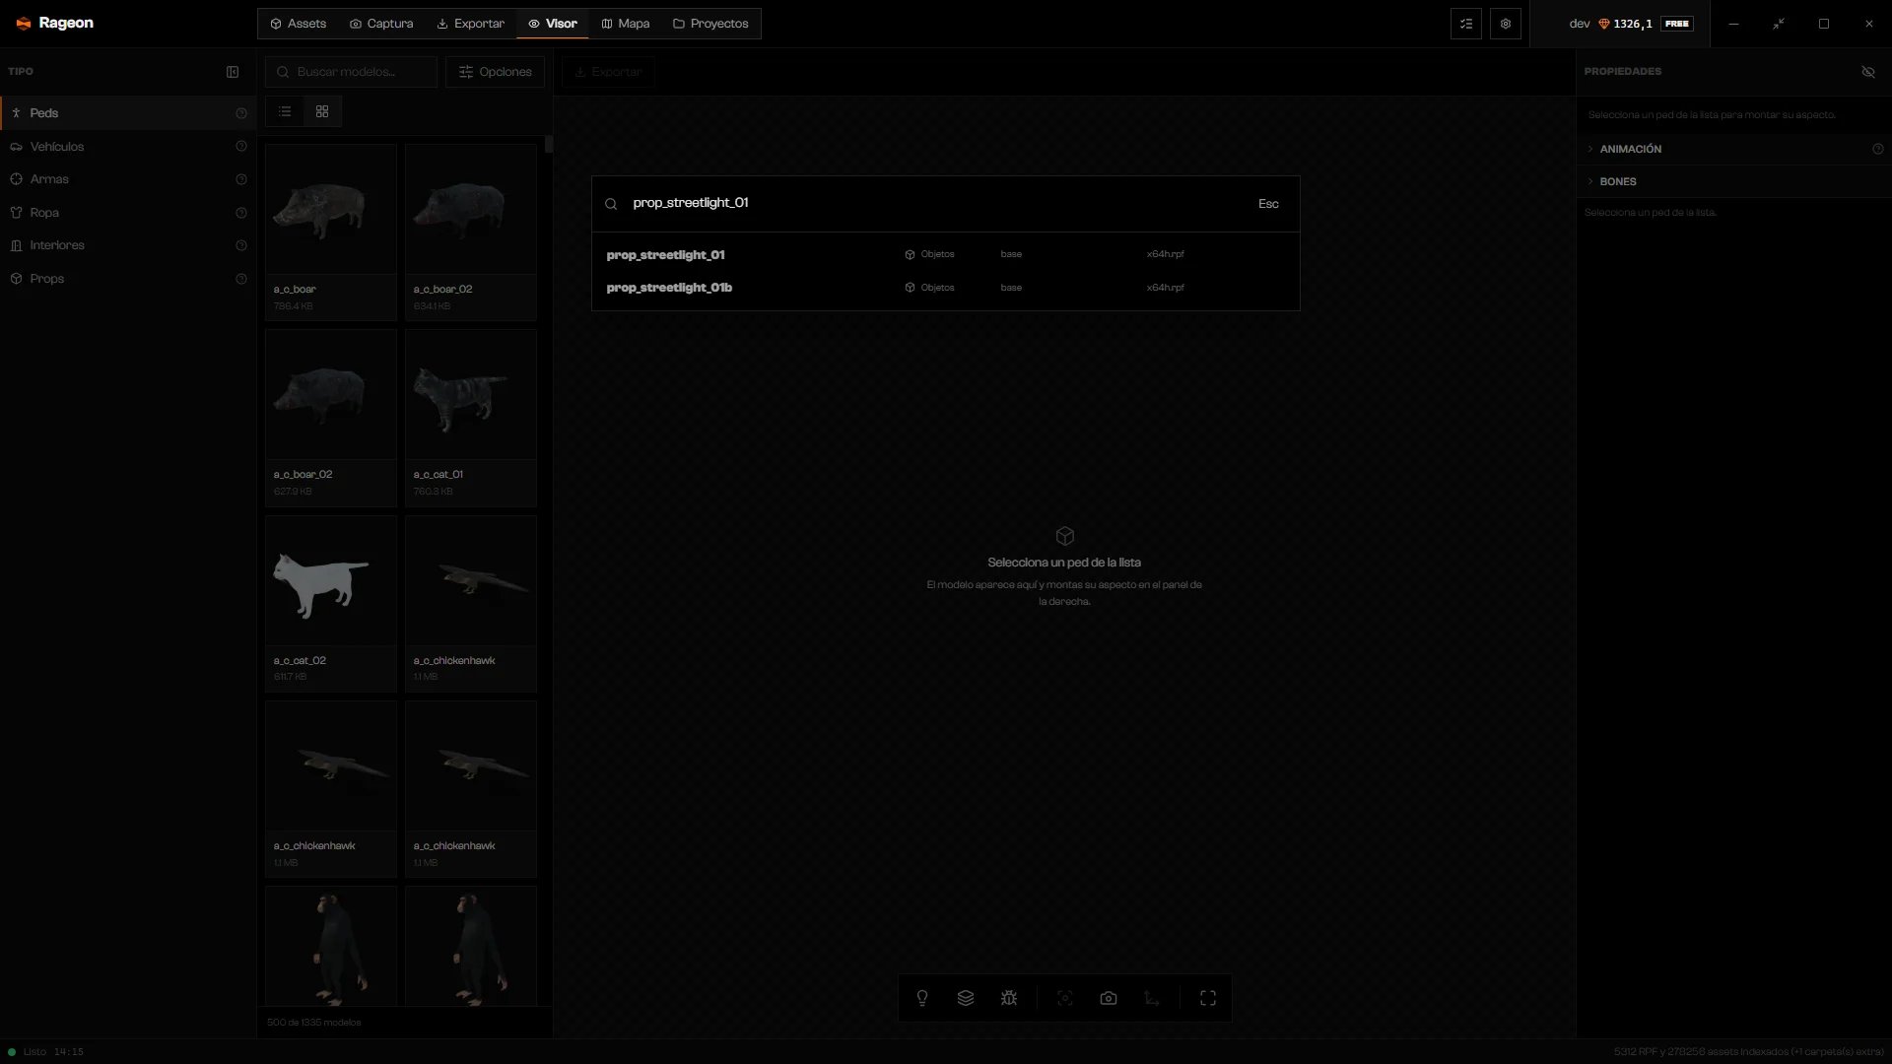Click help icon beside ANIMACIÓN section
This screenshot has width=1892, height=1064.
click(x=1878, y=149)
